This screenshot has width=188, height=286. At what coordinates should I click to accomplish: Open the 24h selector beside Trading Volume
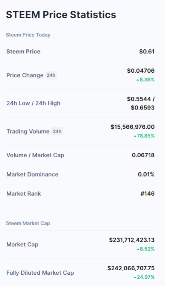[x=57, y=131]
